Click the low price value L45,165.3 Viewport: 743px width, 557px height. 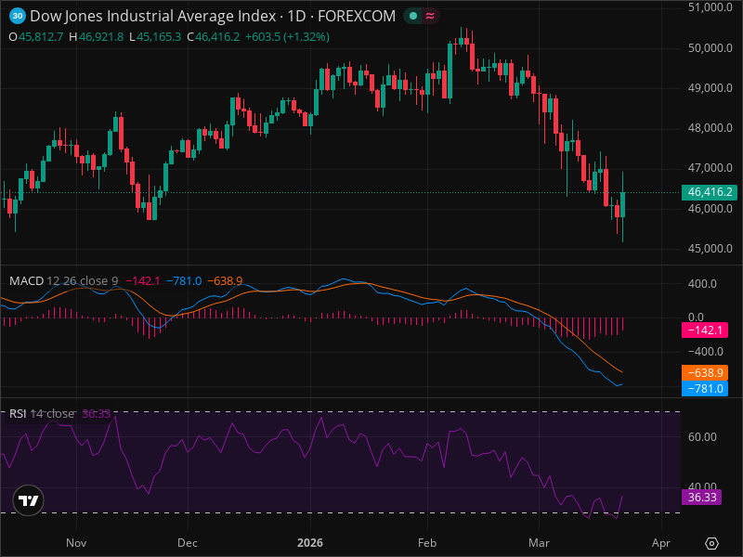pyautogui.click(x=155, y=37)
